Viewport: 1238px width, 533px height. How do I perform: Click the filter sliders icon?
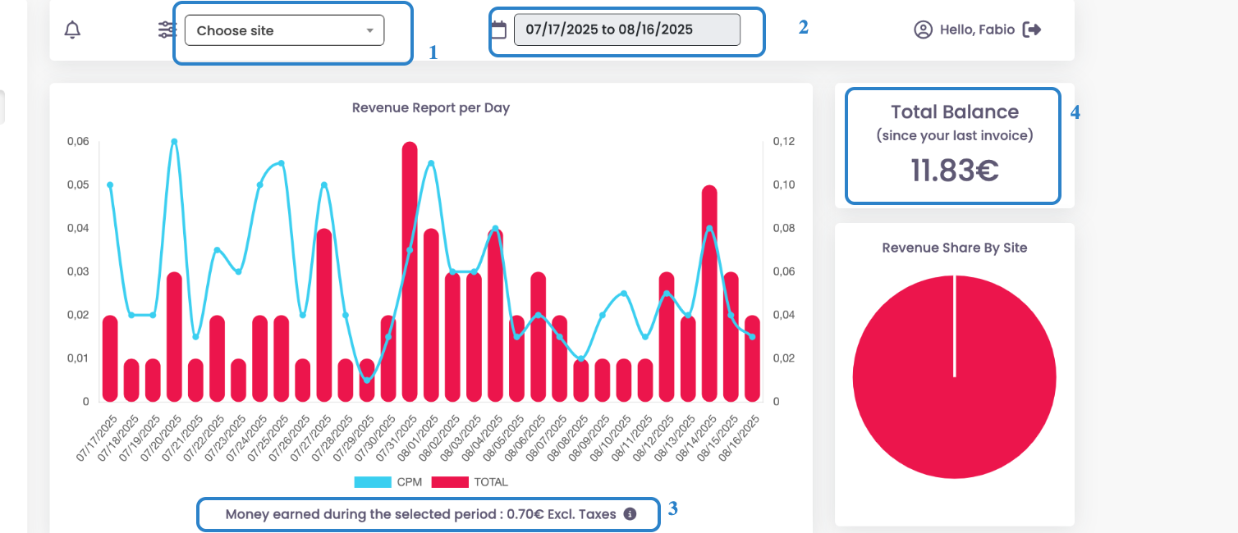point(167,30)
